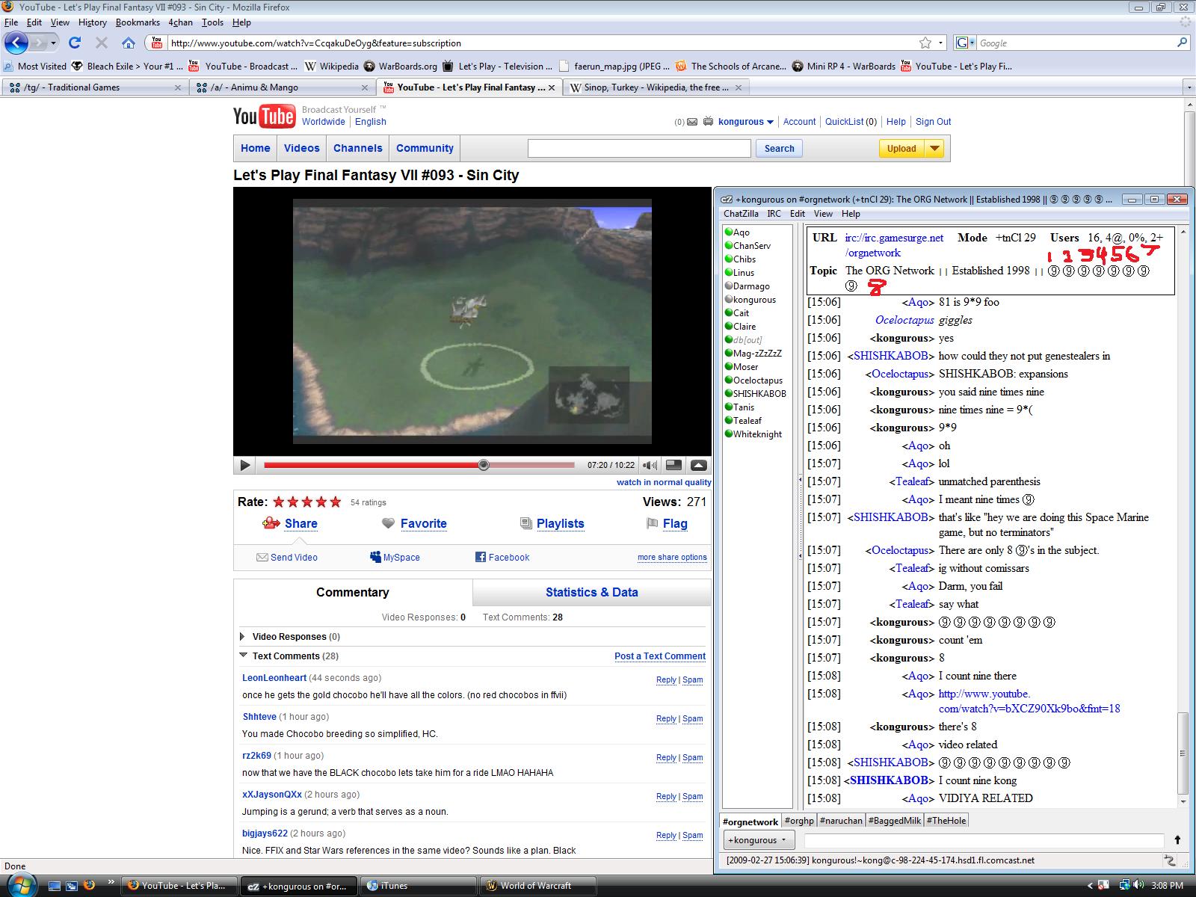Switch to the Sinop, Turkey Wikipedia tab
This screenshot has width=1196, height=897.
[656, 87]
